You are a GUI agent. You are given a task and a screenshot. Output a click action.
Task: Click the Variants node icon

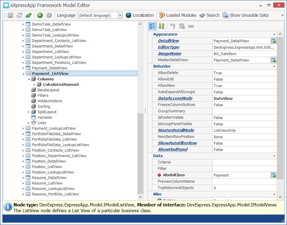(34, 117)
